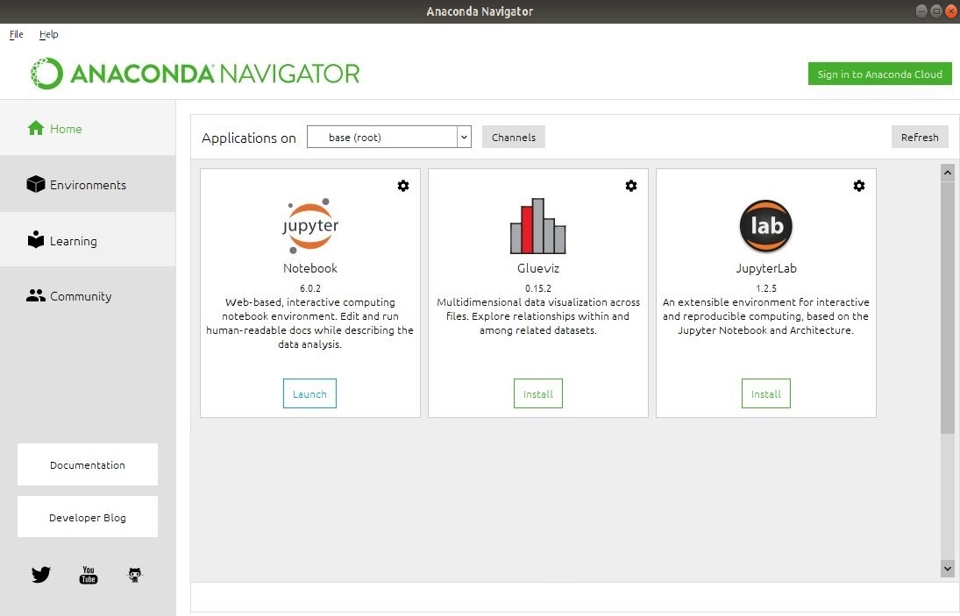Image resolution: width=960 pixels, height=616 pixels.
Task: Click the JupyterLab version 1.2.5 text
Action: [x=766, y=288]
